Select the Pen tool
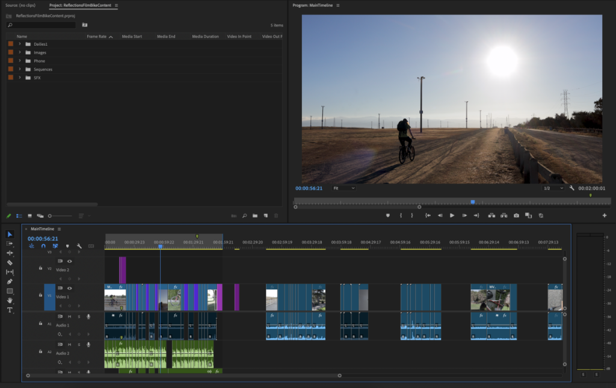Image resolution: width=616 pixels, height=388 pixels. [x=10, y=282]
